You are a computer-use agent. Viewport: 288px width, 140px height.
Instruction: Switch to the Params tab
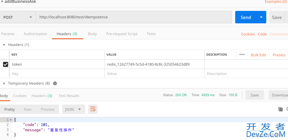pyautogui.click(x=8, y=34)
